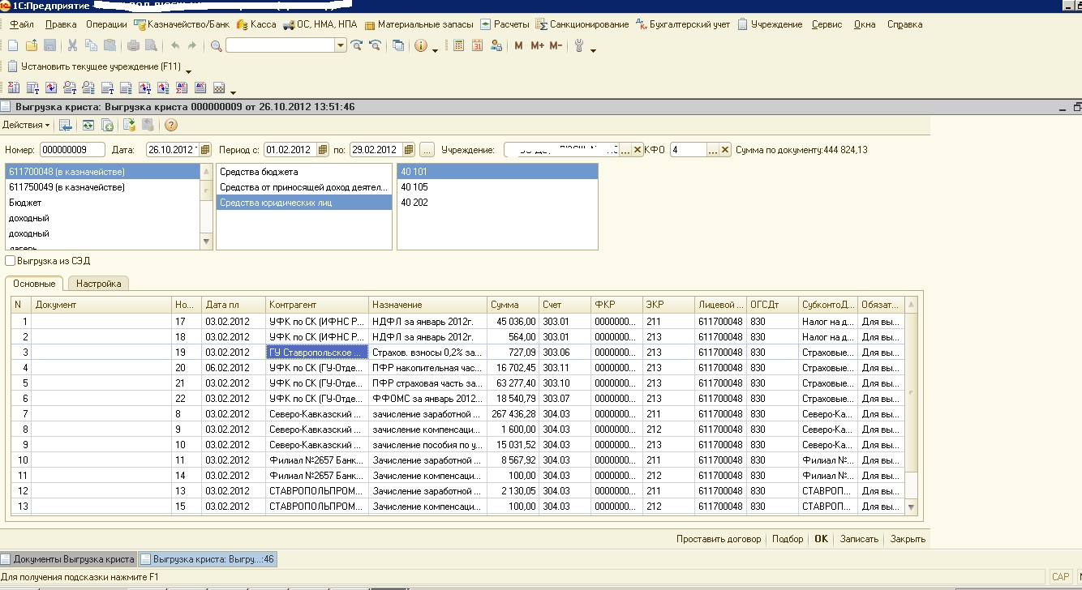Click the OK button

(x=822, y=539)
